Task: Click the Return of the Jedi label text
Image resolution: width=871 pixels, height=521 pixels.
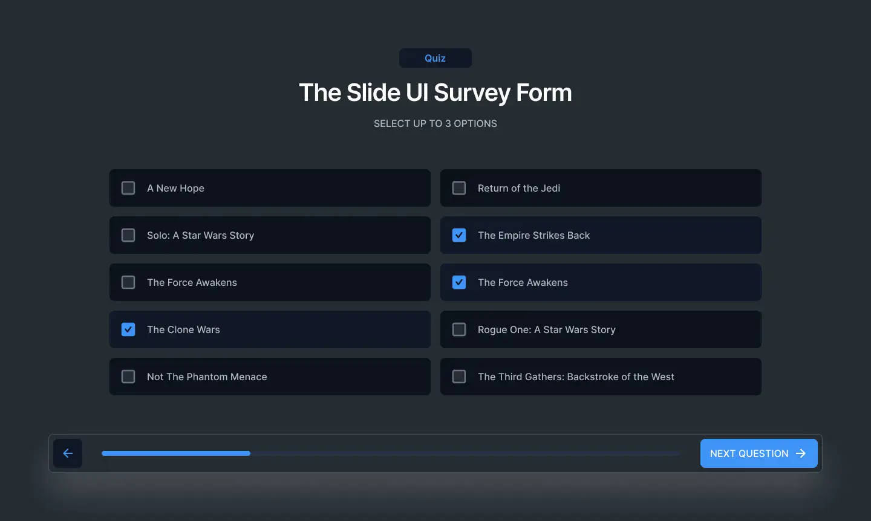Action: point(519,188)
